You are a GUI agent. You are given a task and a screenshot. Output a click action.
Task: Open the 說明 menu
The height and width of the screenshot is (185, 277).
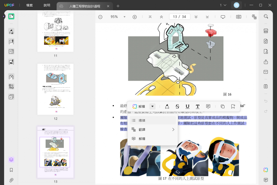pyautogui.click(x=47, y=5)
